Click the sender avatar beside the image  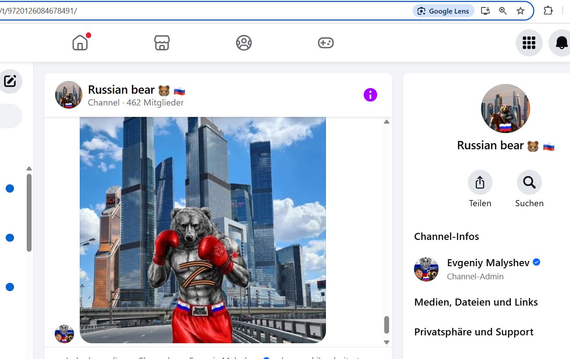point(64,334)
